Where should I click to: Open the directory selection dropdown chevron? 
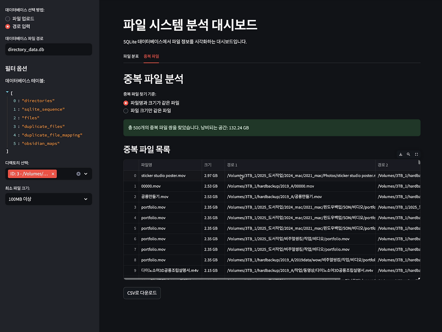click(85, 174)
